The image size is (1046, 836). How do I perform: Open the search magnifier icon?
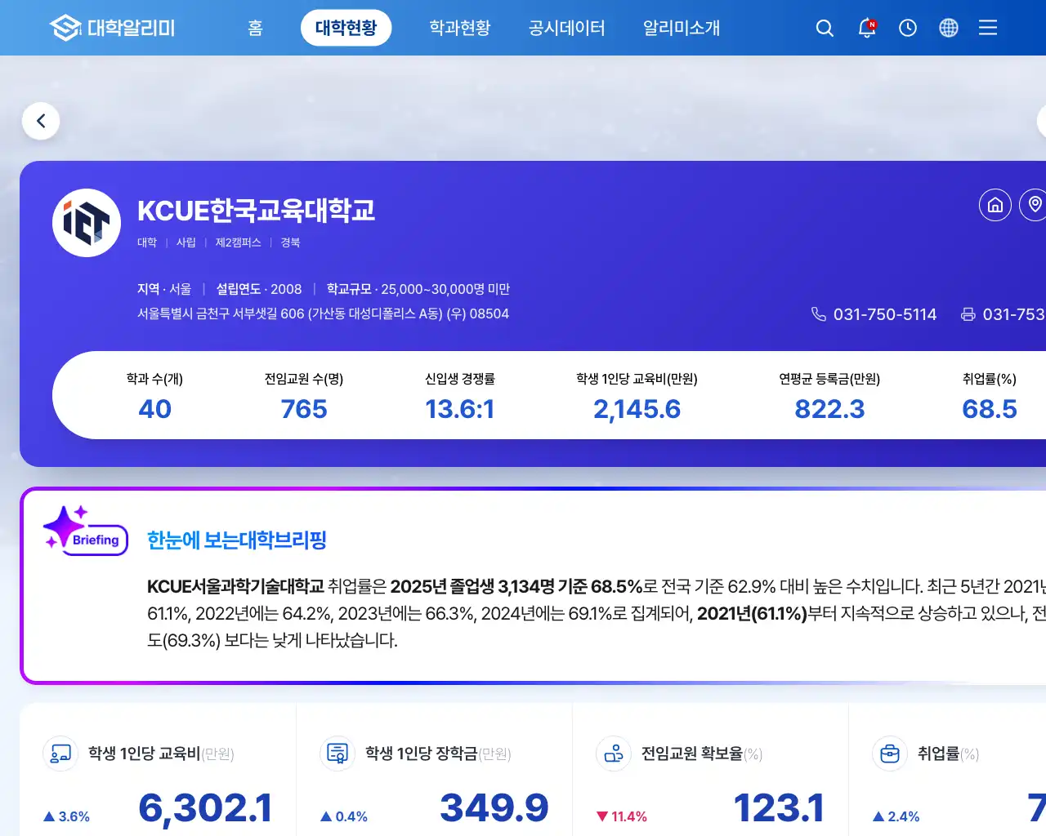click(x=825, y=28)
